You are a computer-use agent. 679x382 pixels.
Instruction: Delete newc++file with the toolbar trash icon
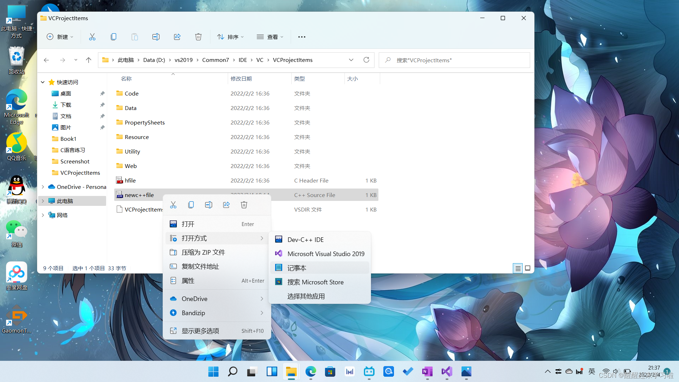198,37
